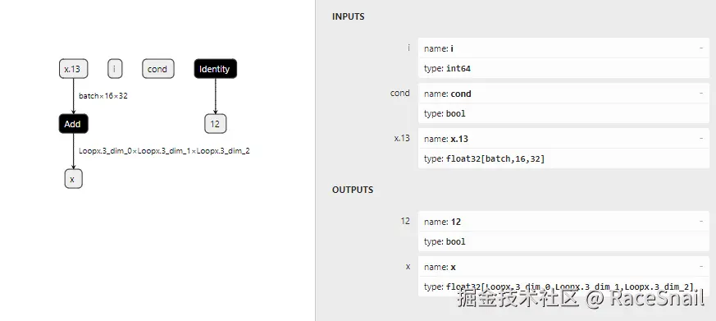
Task: Click the OUTPUTS section heading
Action: pos(353,190)
